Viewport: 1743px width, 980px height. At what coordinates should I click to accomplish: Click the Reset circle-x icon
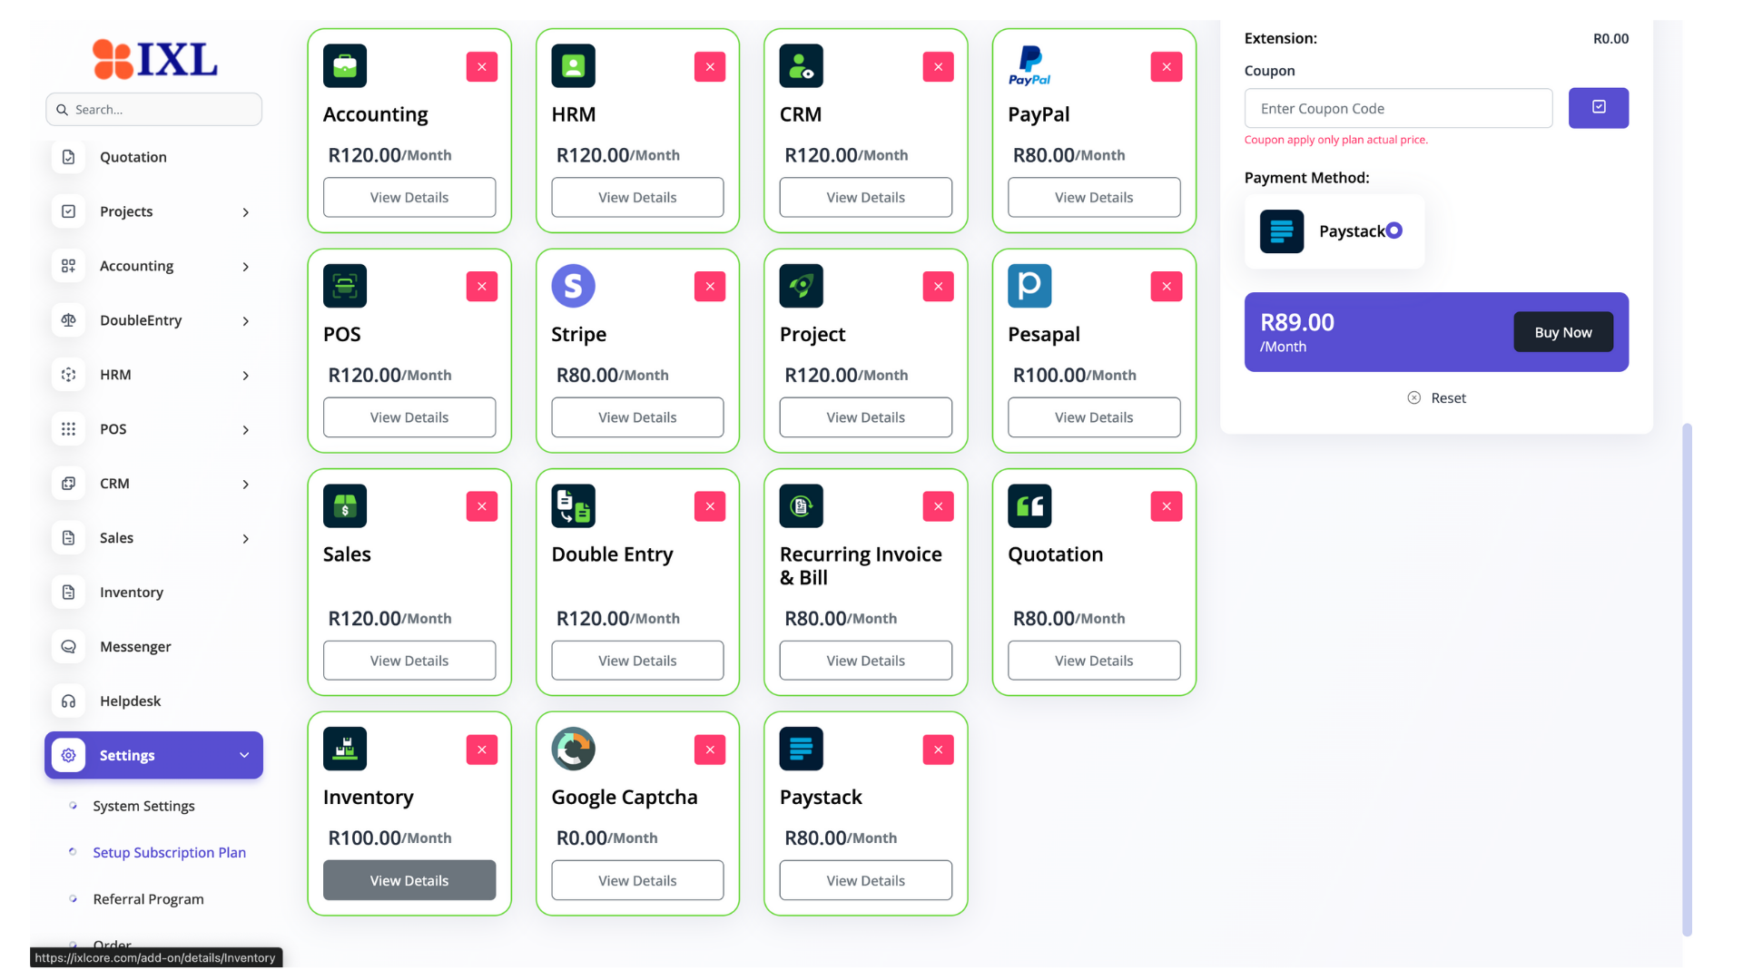1413,397
